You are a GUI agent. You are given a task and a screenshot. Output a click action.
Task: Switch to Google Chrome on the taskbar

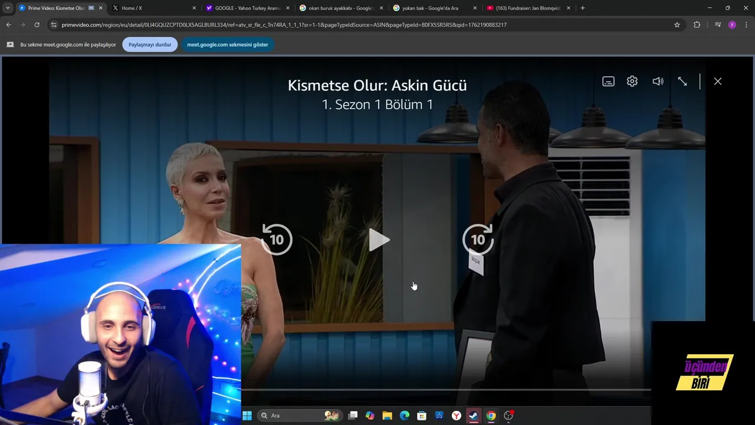coord(491,416)
